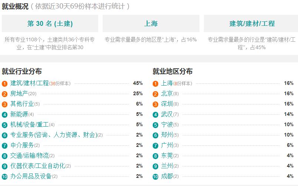The image size is (298, 186).
Task: Click the rank 2 badge beside 北京
Action: tap(155, 94)
